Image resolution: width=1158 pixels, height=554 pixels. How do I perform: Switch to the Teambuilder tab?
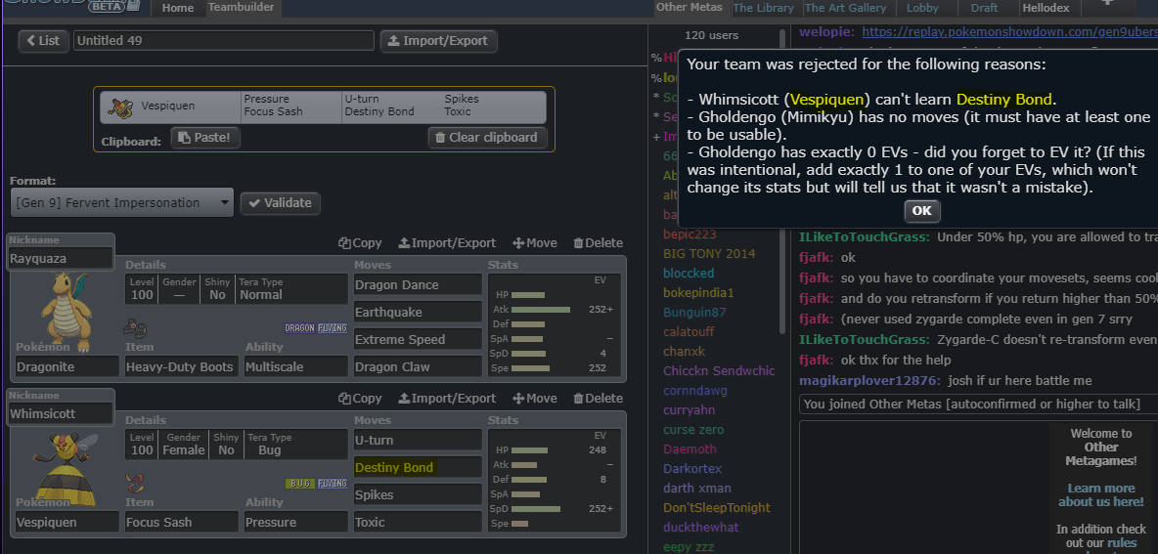242,8
